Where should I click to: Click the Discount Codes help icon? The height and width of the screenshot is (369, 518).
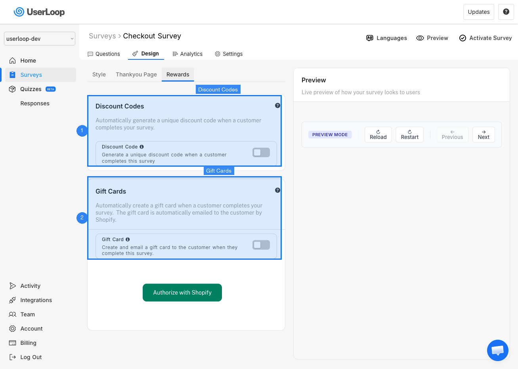277,105
